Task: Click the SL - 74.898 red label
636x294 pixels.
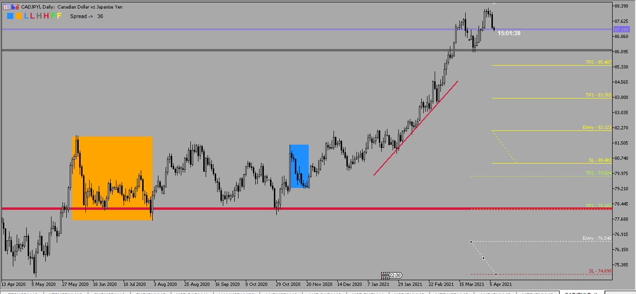Action: click(x=600, y=271)
